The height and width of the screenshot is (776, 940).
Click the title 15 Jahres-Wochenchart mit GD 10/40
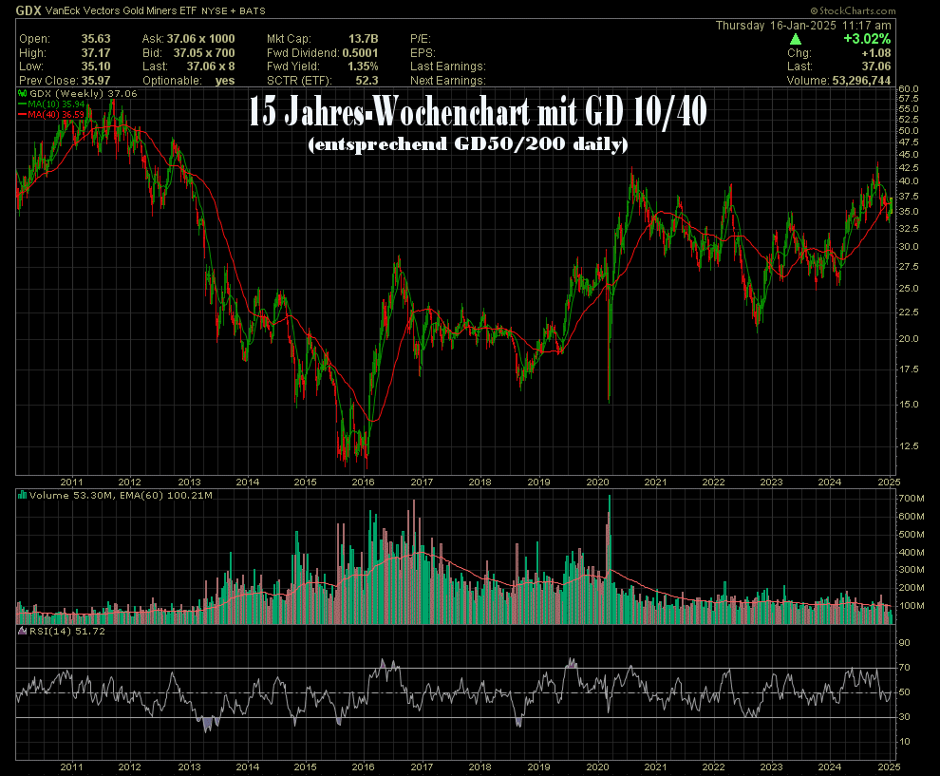coord(478,111)
